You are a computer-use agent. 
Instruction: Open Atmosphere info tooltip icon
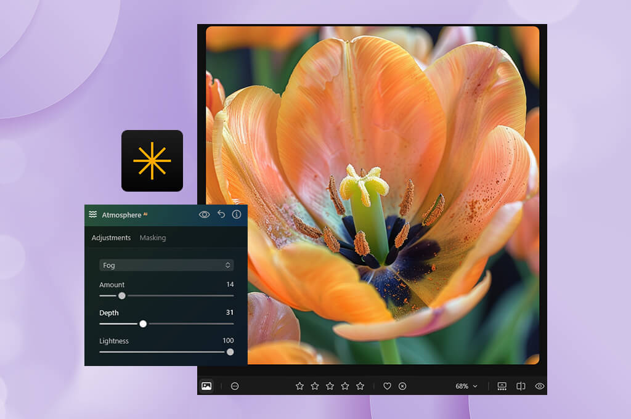click(237, 214)
